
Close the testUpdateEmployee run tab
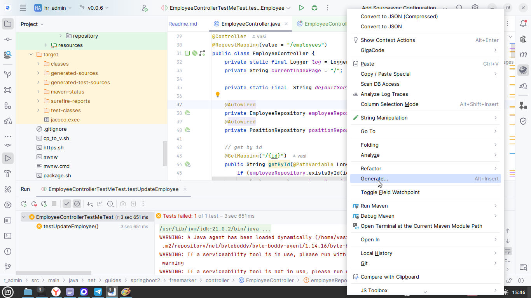185,189
